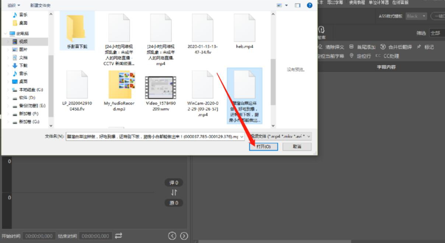The image size is (445, 243).
Task: Open 单位计算器 in the subtitle app
Action: (x=379, y=2)
